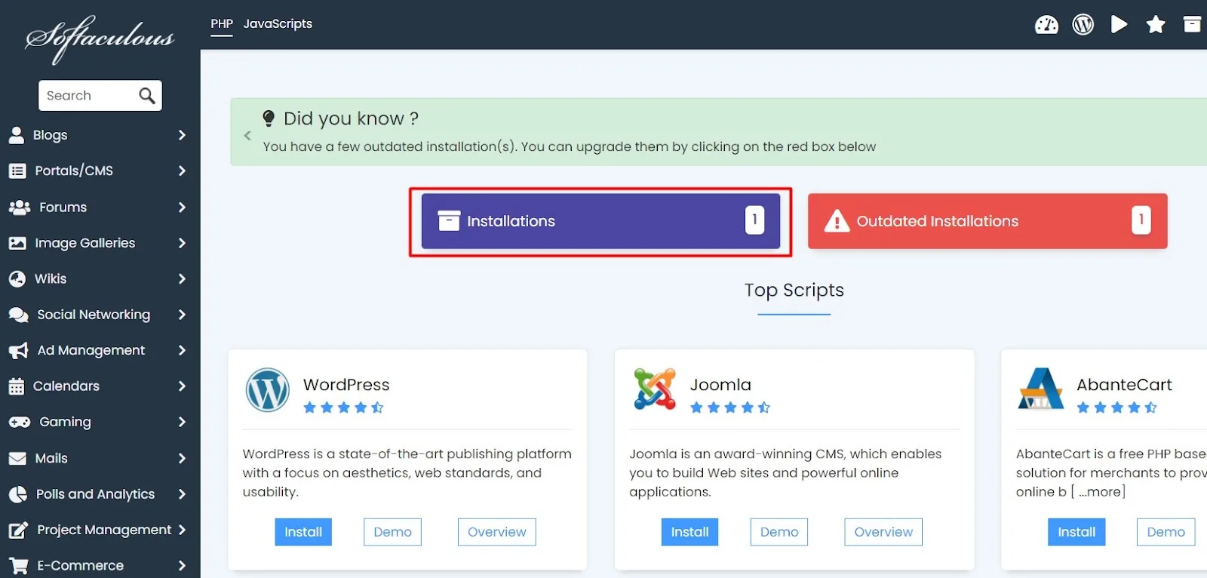Expand the Polls and Analytics chevron
The height and width of the screenshot is (578, 1207).
tap(182, 494)
